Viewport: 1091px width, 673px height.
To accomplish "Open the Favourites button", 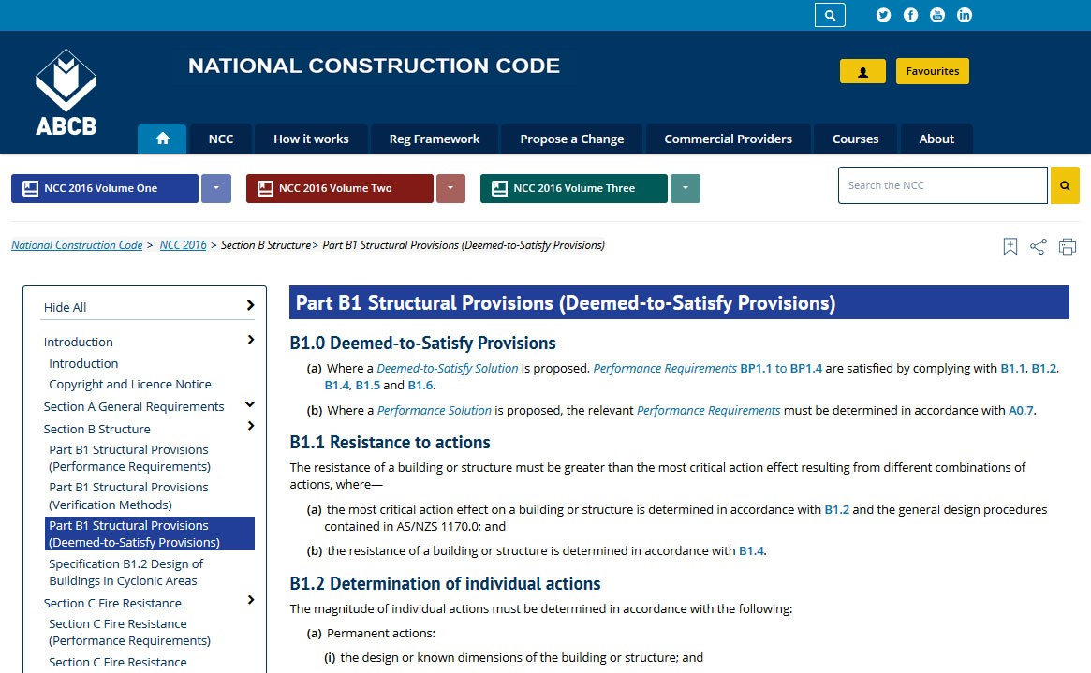I will [932, 70].
